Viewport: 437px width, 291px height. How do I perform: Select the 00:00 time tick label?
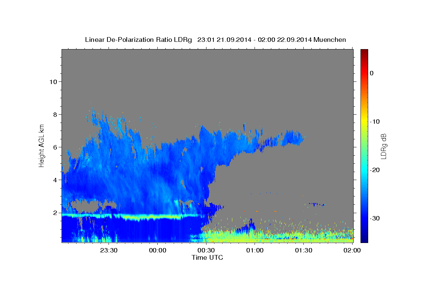[x=158, y=250]
